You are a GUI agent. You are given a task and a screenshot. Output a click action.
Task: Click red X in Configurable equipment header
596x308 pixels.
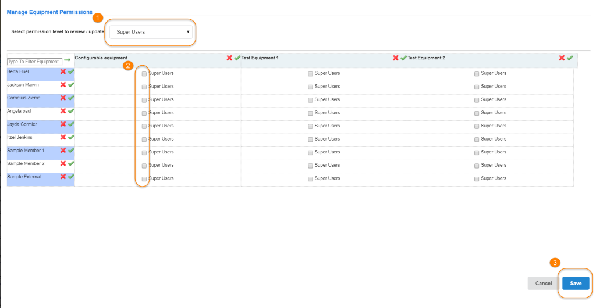229,58
